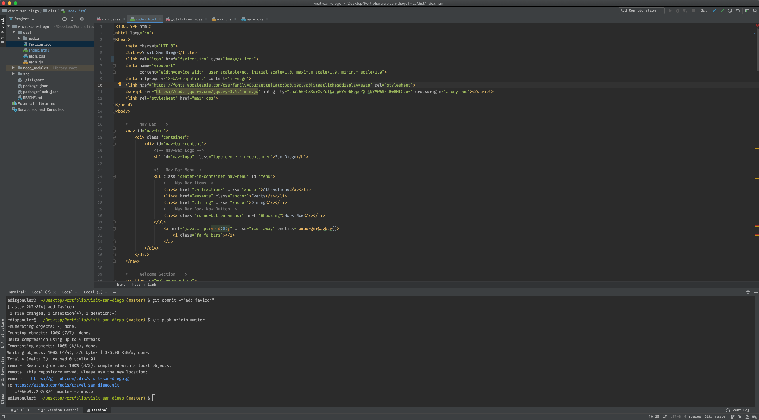Click the 4 spaces indent widget

coord(692,416)
